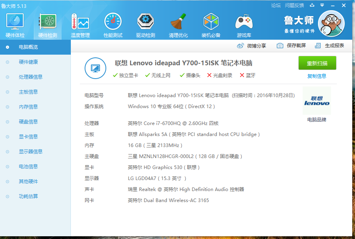
Task: Click the 英特尔 HD Graphics 530 value
Action: coord(164,167)
